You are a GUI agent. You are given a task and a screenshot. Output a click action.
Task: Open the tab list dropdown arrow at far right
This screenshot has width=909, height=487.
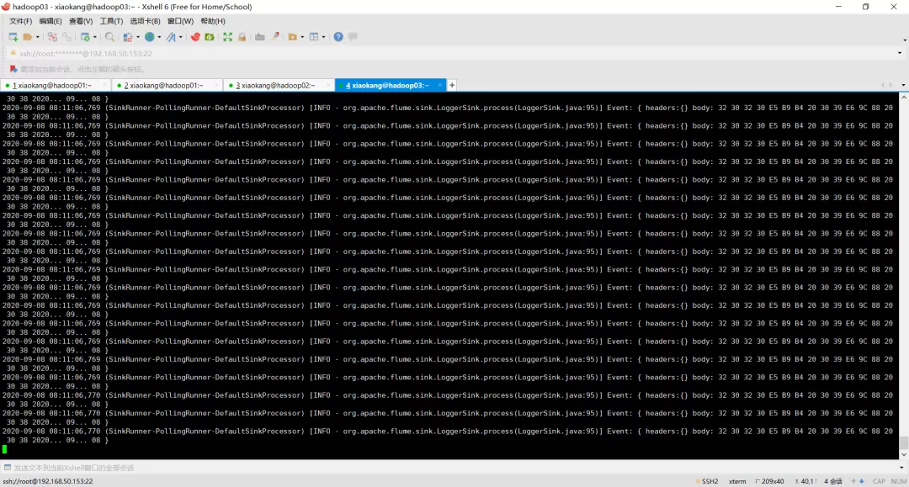pyautogui.click(x=903, y=85)
